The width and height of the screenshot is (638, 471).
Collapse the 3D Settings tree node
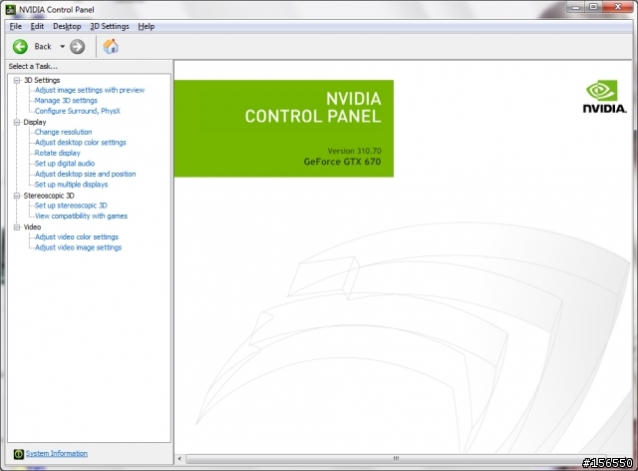click(17, 80)
